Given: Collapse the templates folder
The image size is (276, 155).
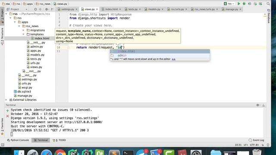Looking at the screenshot, I should tap(24, 34).
